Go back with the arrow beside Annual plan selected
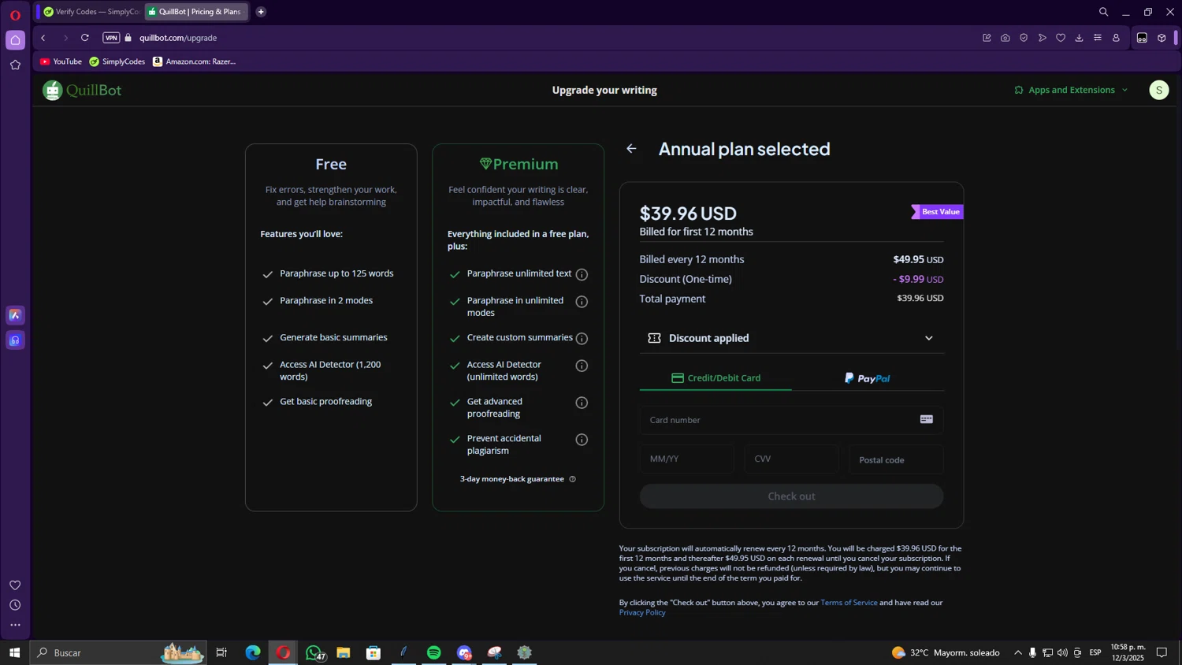Viewport: 1182px width, 665px height. (x=631, y=149)
